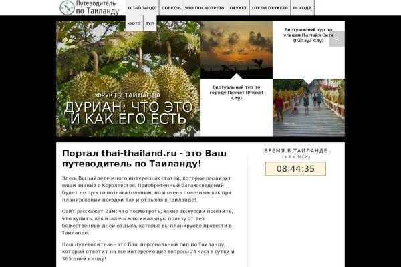
Task: Open 'Отели Пхукета' menu item
Action: [x=270, y=8]
